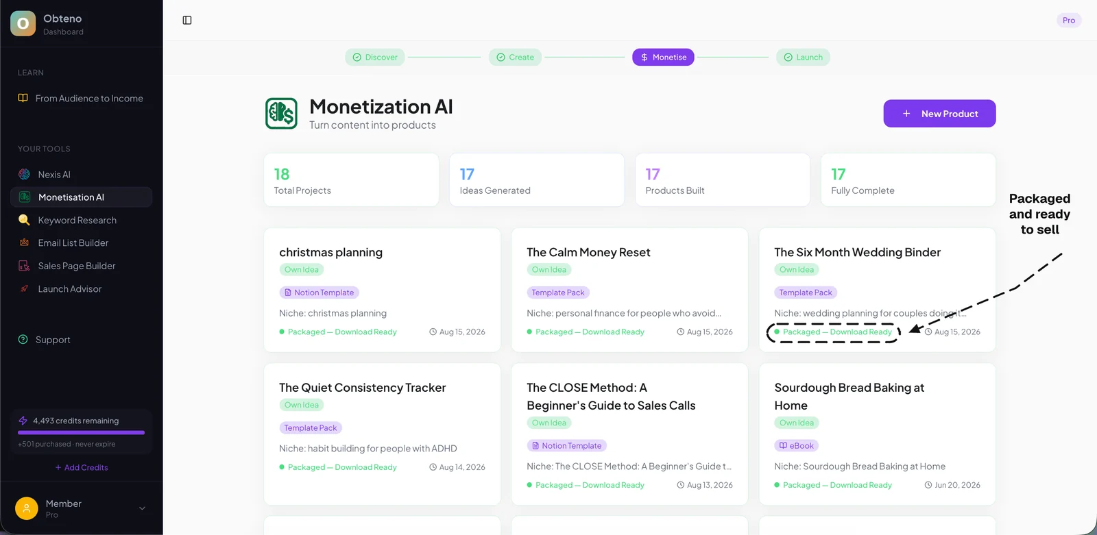Click the Products Built stat card

pos(723,180)
